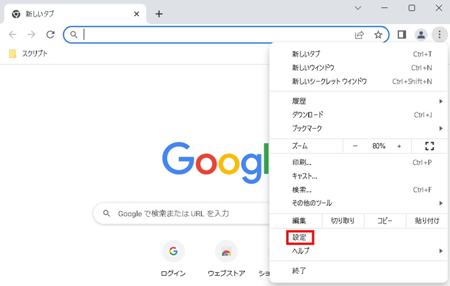The width and height of the screenshot is (450, 286).
Task: Open the tab search chevron
Action: [x=358, y=8]
